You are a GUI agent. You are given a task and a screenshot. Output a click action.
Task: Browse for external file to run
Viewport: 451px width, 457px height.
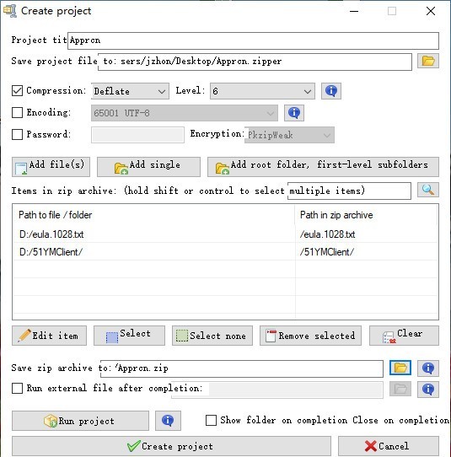(x=400, y=389)
